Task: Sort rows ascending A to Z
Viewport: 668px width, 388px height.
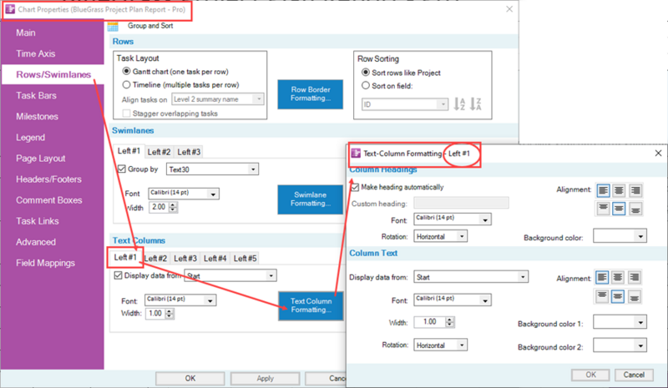Action: 459,104
